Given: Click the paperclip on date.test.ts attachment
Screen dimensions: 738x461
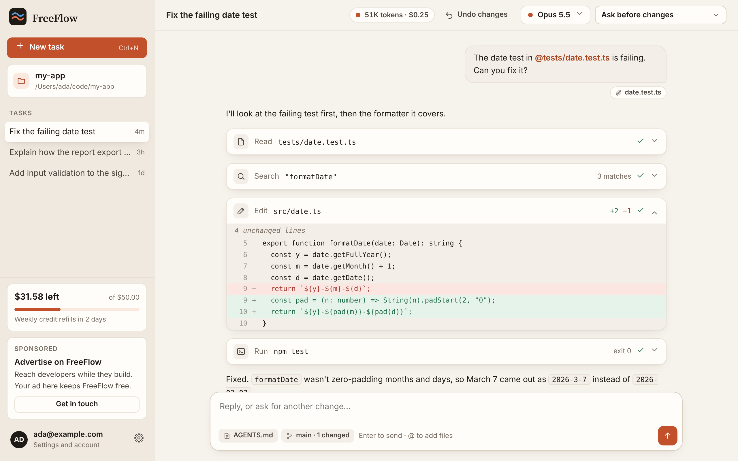Looking at the screenshot, I should coord(618,93).
